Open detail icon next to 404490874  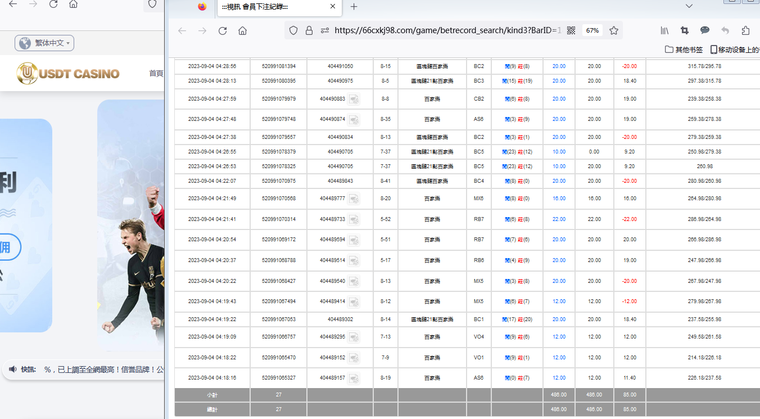click(354, 119)
